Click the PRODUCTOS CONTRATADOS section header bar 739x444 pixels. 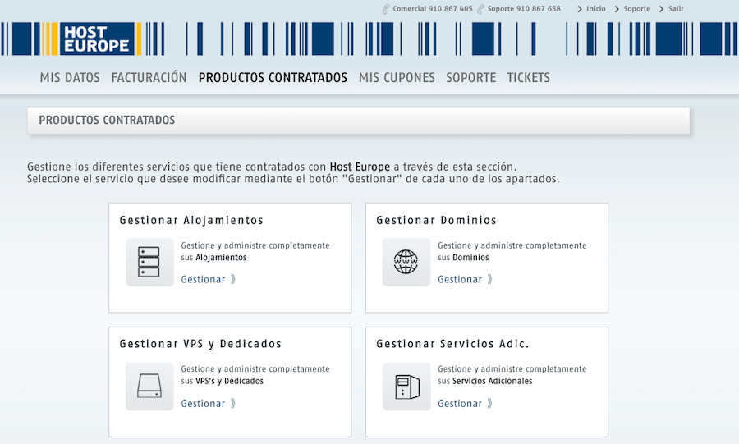[x=359, y=121]
